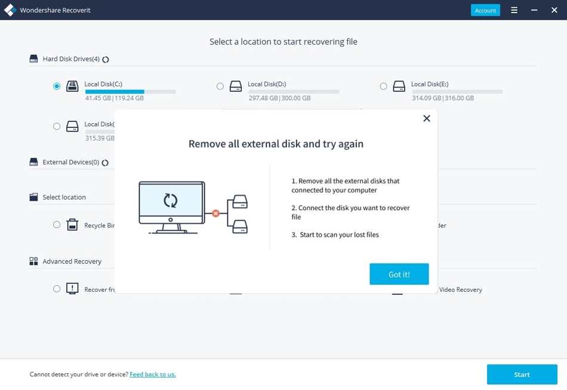Click the Recycle Bin icon
This screenshot has height=390, width=567.
(x=72, y=224)
